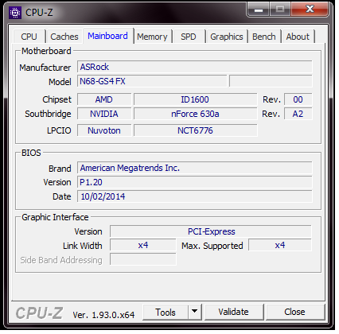Open the Bench tab

(x=264, y=37)
